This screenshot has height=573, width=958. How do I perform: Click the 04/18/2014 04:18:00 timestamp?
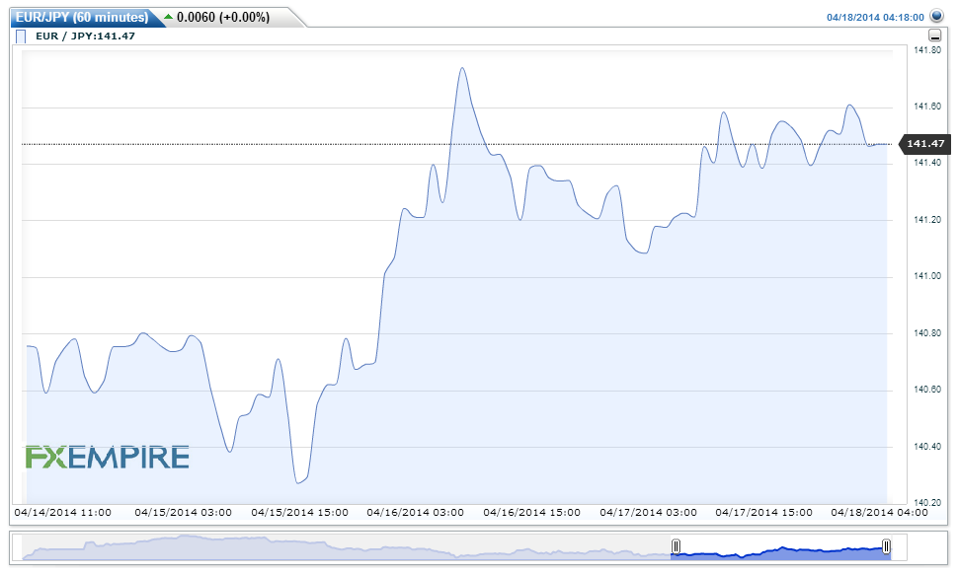pos(875,17)
